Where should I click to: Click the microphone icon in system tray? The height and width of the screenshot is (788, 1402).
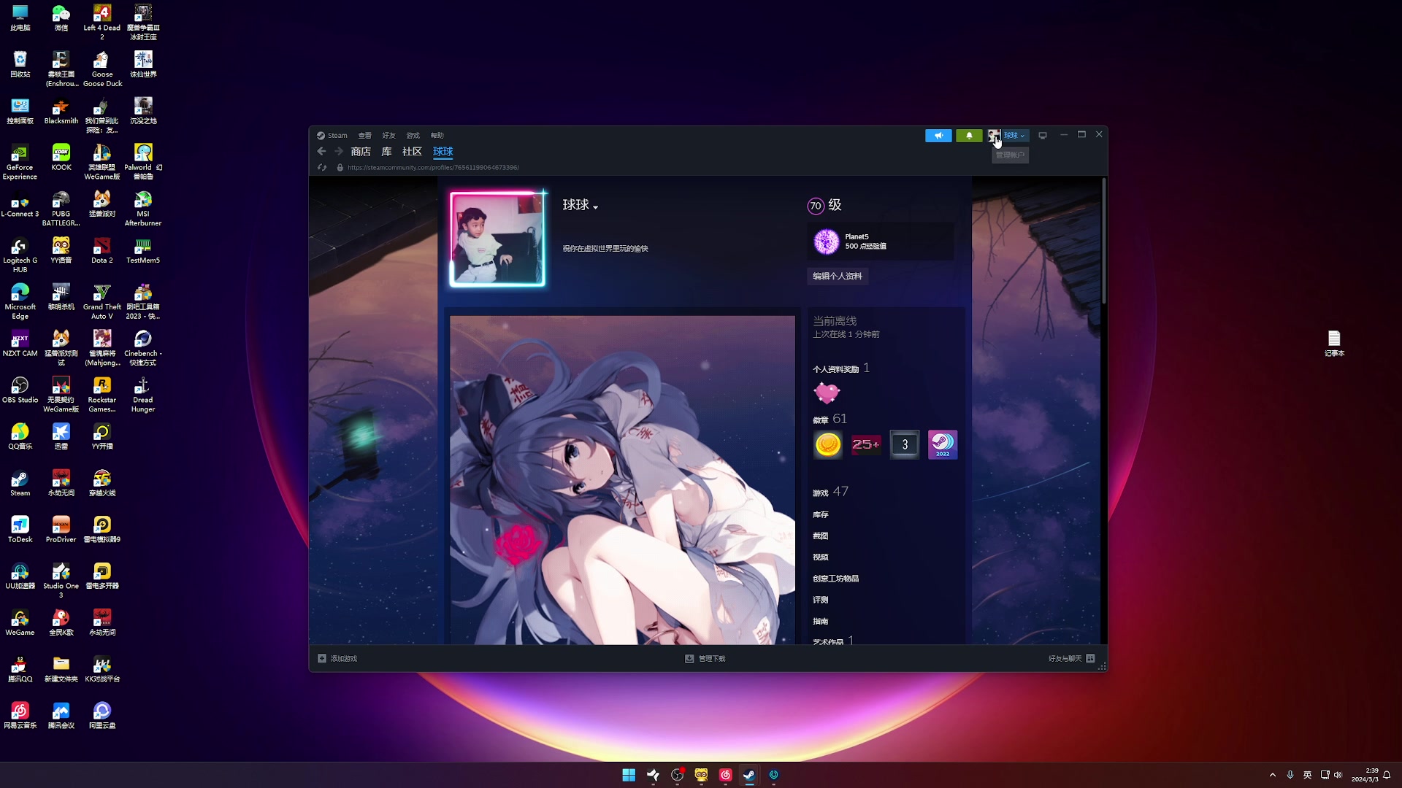click(x=1290, y=775)
